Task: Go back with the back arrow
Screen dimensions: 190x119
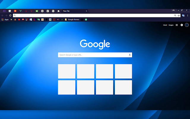Action: [x=3, y=15]
